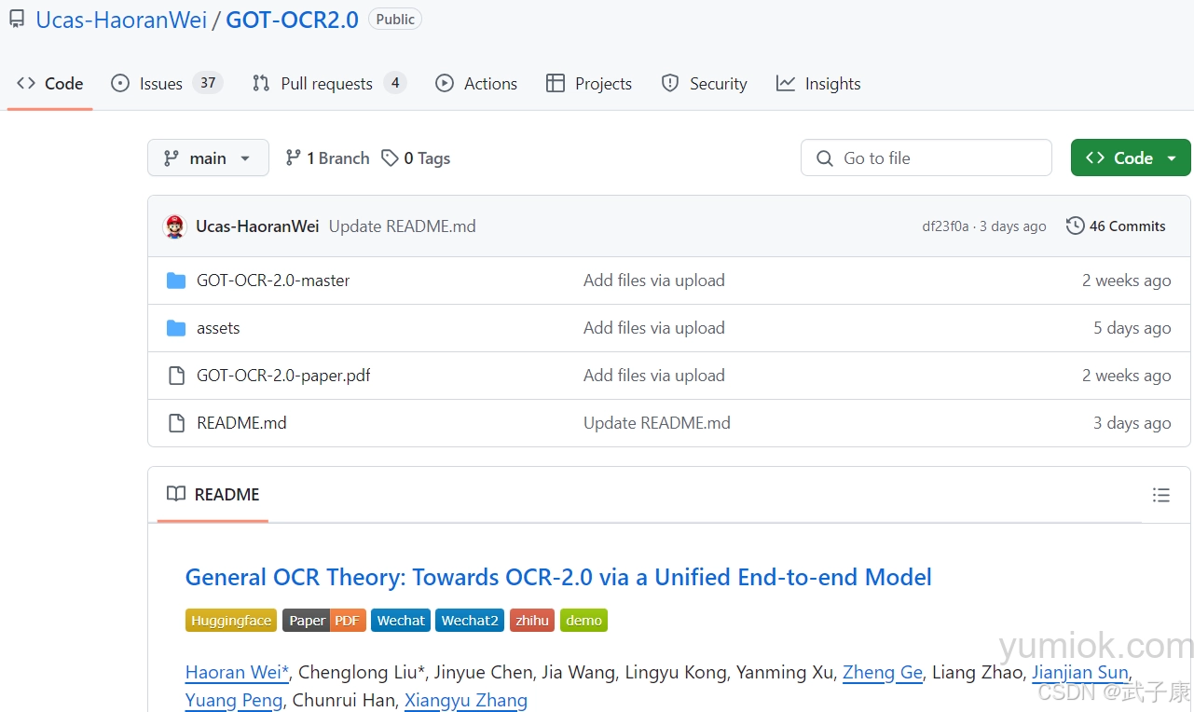1194x712 pixels.
Task: Click inside the Go to file field
Action: 926,157
